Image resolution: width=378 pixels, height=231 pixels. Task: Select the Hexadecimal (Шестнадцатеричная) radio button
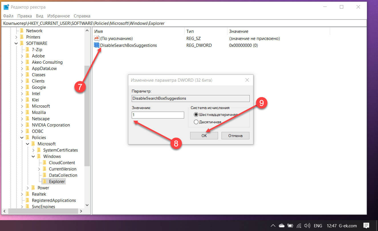point(196,115)
